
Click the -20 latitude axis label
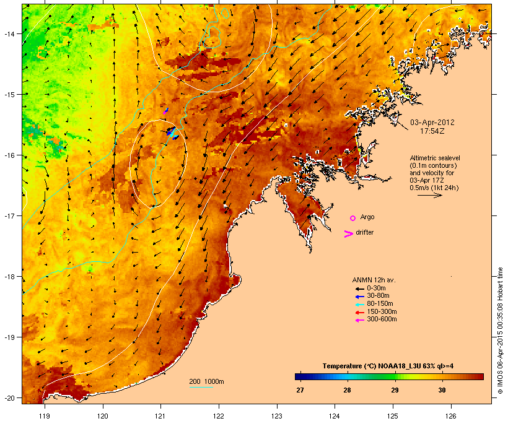[x=9, y=398]
